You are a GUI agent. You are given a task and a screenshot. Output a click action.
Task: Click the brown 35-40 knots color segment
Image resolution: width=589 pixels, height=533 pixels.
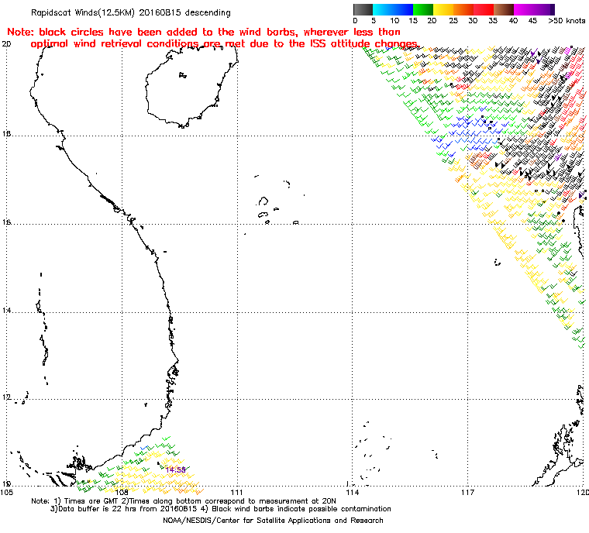pyautogui.click(x=504, y=9)
